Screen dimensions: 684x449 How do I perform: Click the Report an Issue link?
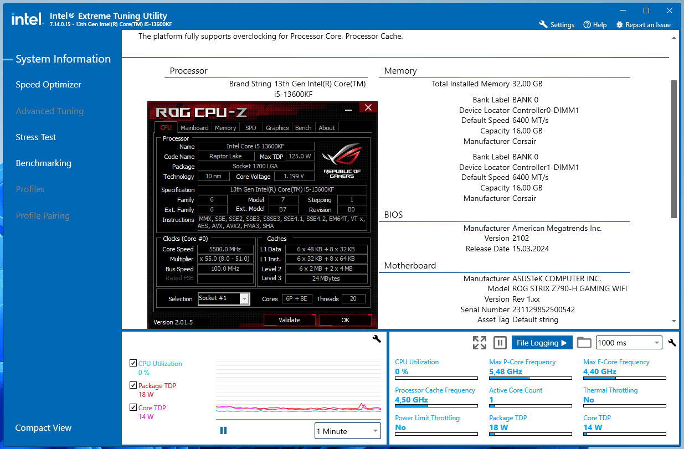pyautogui.click(x=648, y=25)
